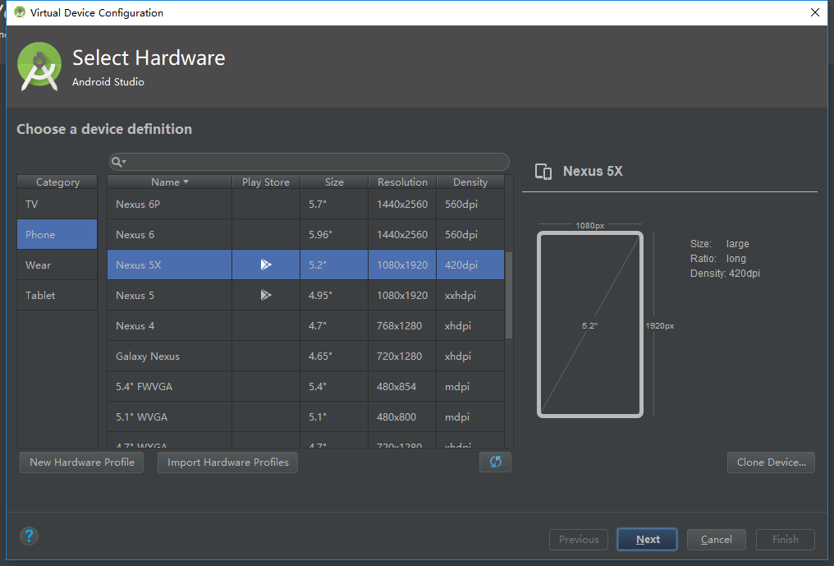Click the New Hardware Profile button
Image resolution: width=834 pixels, height=566 pixels.
[x=82, y=462]
